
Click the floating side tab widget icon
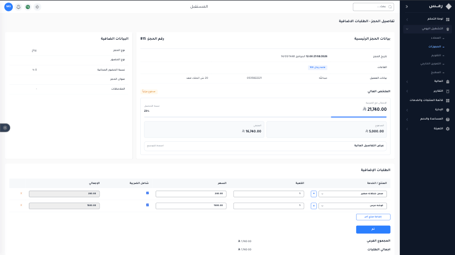pyautogui.click(x=5, y=128)
